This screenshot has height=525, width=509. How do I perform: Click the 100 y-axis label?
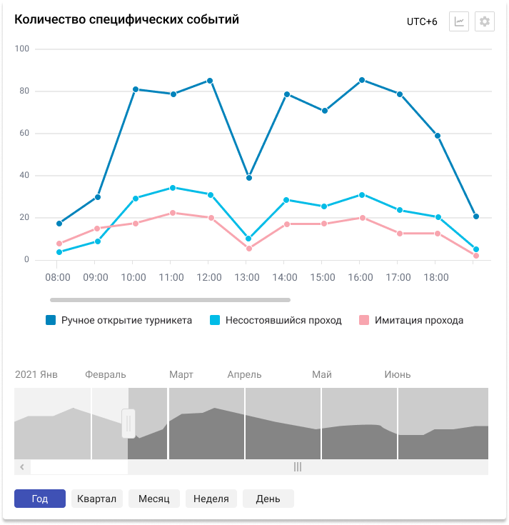click(x=22, y=49)
